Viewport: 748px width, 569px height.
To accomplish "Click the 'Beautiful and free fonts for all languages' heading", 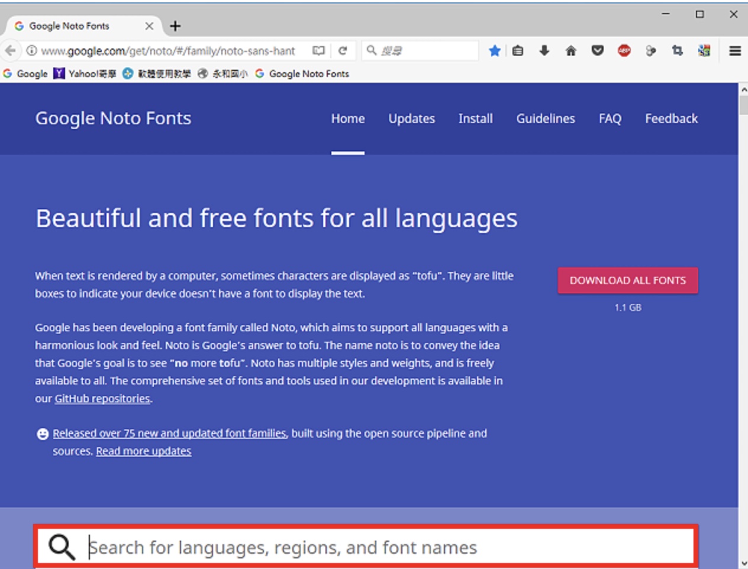I will tap(276, 218).
